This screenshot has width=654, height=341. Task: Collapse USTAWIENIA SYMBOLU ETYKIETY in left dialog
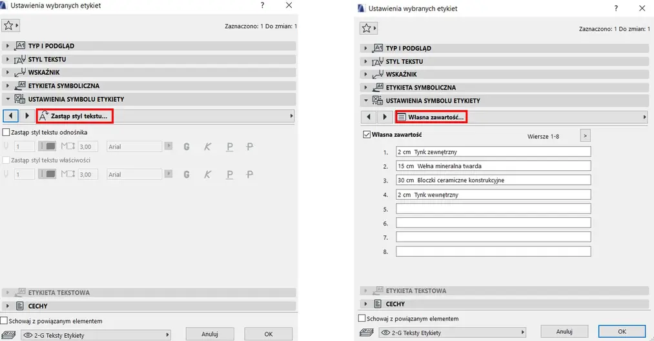click(x=149, y=99)
